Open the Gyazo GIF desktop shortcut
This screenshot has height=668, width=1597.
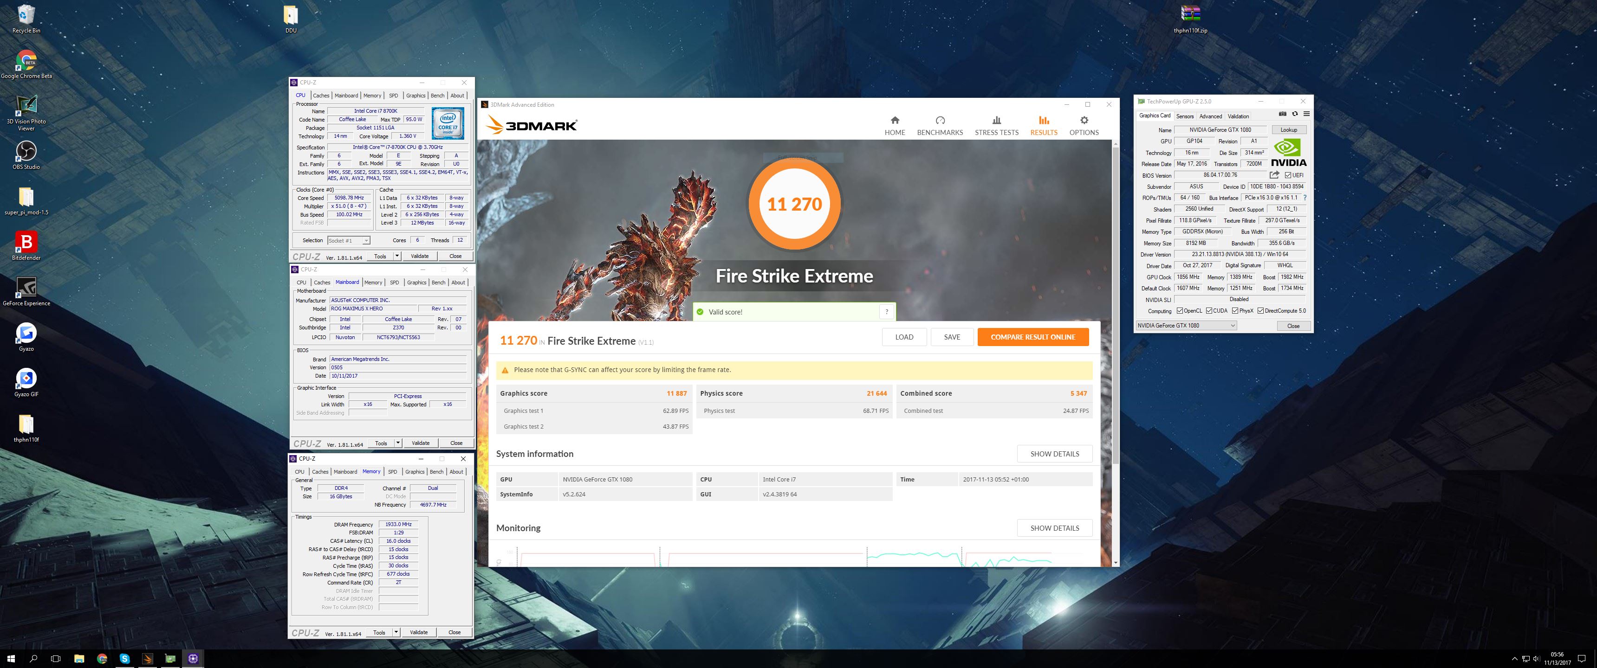pos(26,382)
